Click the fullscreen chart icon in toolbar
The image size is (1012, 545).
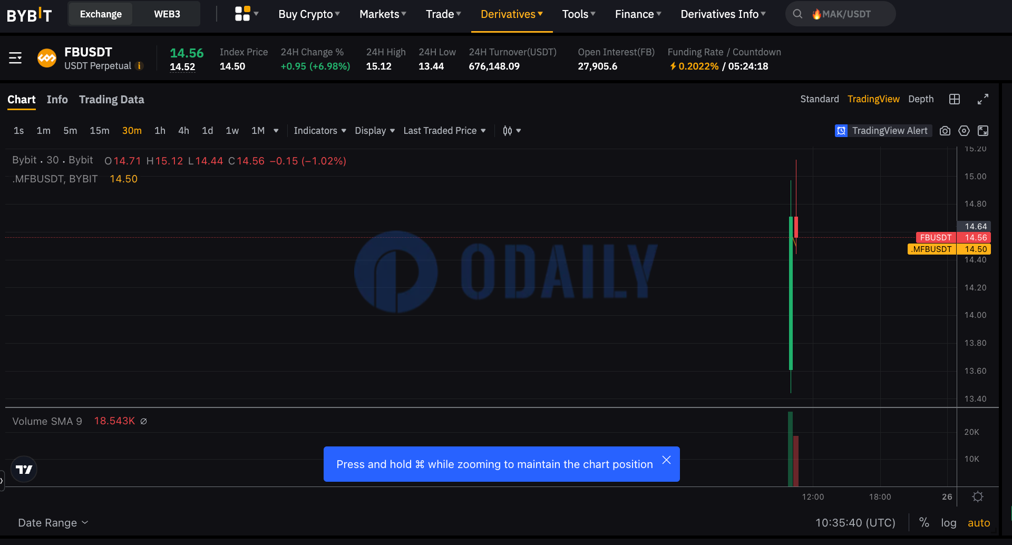[983, 131]
